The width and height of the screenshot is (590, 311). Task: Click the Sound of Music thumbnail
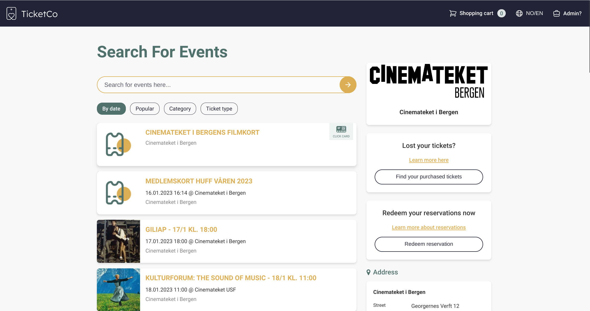118,290
